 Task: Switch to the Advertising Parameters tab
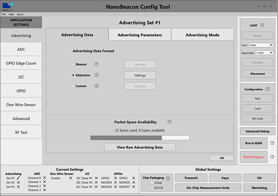(140, 35)
